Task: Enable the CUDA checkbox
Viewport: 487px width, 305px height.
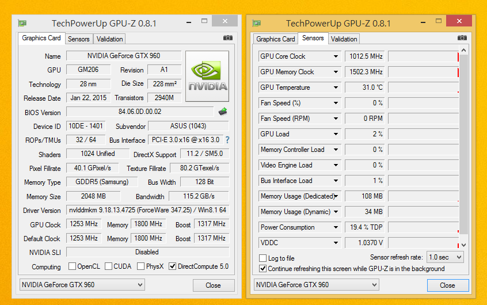Action: point(108,266)
